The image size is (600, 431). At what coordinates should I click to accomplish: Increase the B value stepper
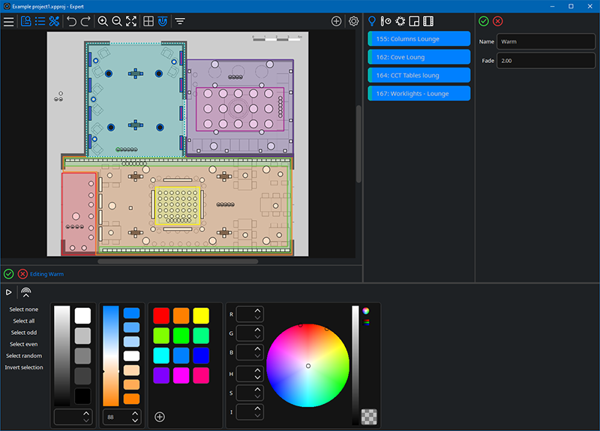point(257,348)
